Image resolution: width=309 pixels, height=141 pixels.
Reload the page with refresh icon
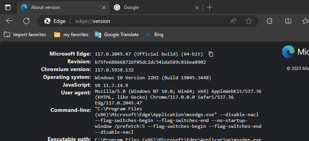click(26, 21)
